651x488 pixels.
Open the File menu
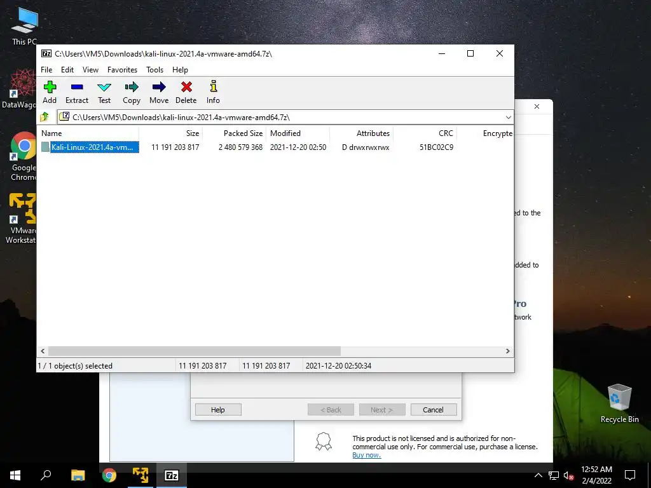[x=46, y=70]
